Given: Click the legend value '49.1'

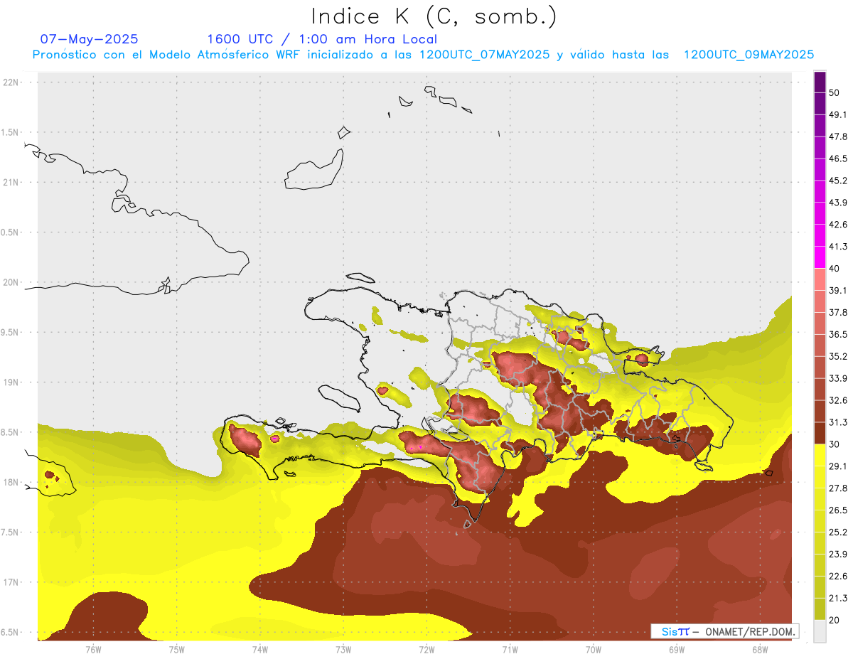Looking at the screenshot, I should [838, 114].
